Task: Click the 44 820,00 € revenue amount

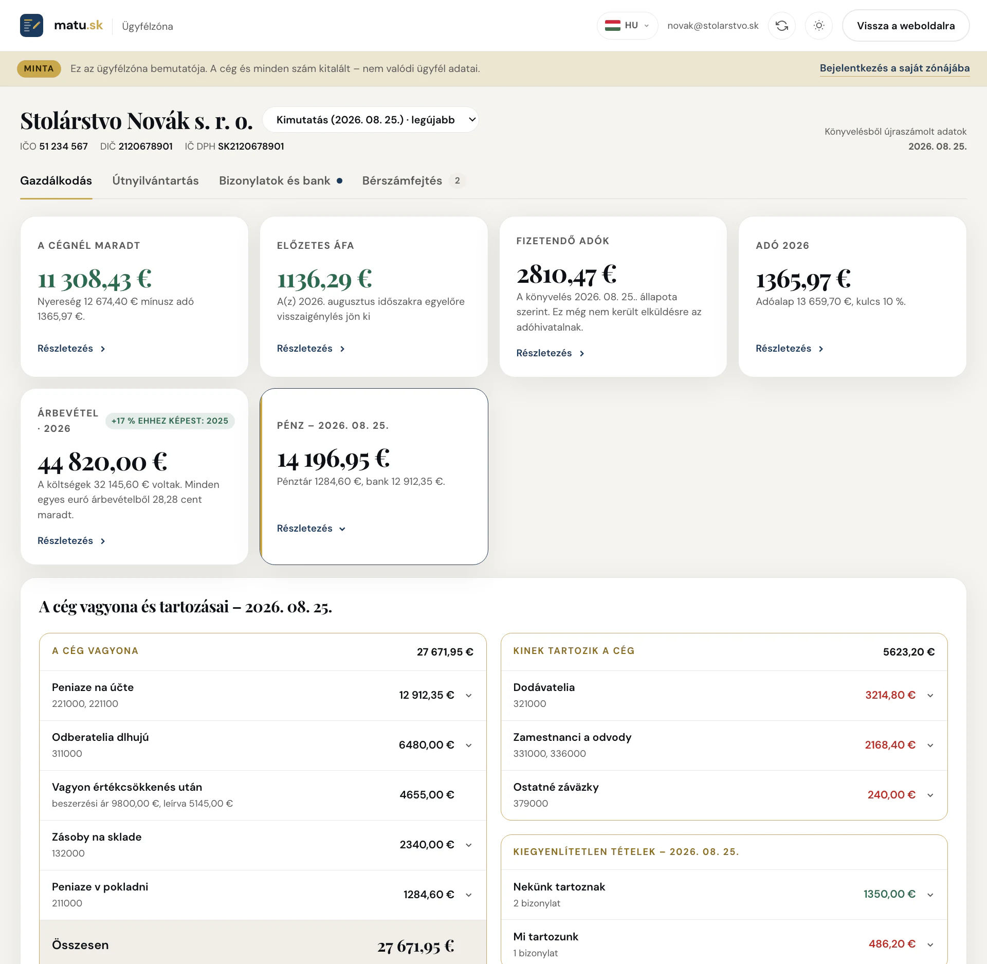Action: 102,462
